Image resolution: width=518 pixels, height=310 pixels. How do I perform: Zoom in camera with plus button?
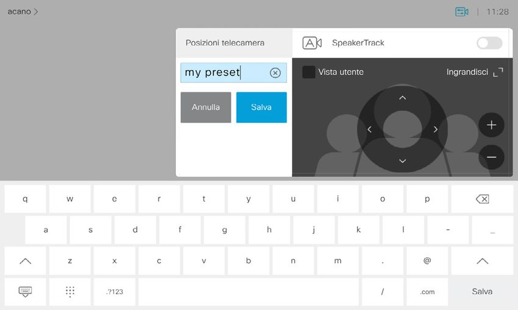tap(491, 125)
